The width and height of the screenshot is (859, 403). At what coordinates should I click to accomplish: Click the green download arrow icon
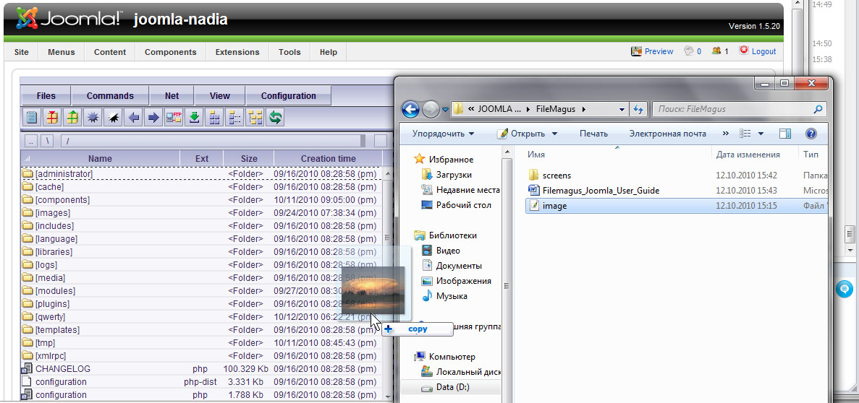pos(194,118)
